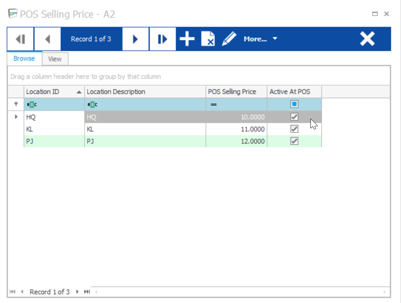The width and height of the screenshot is (401, 303).
Task: Click horizontal scrollbar right arrow
Action: coord(384,292)
